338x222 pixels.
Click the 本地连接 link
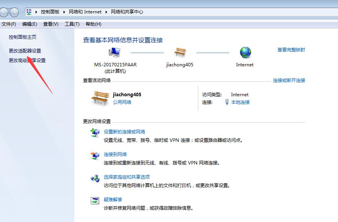point(242,102)
